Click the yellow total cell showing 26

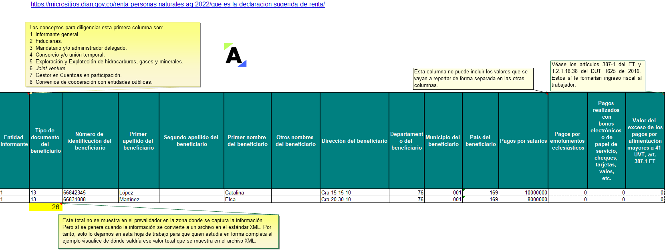(46, 207)
